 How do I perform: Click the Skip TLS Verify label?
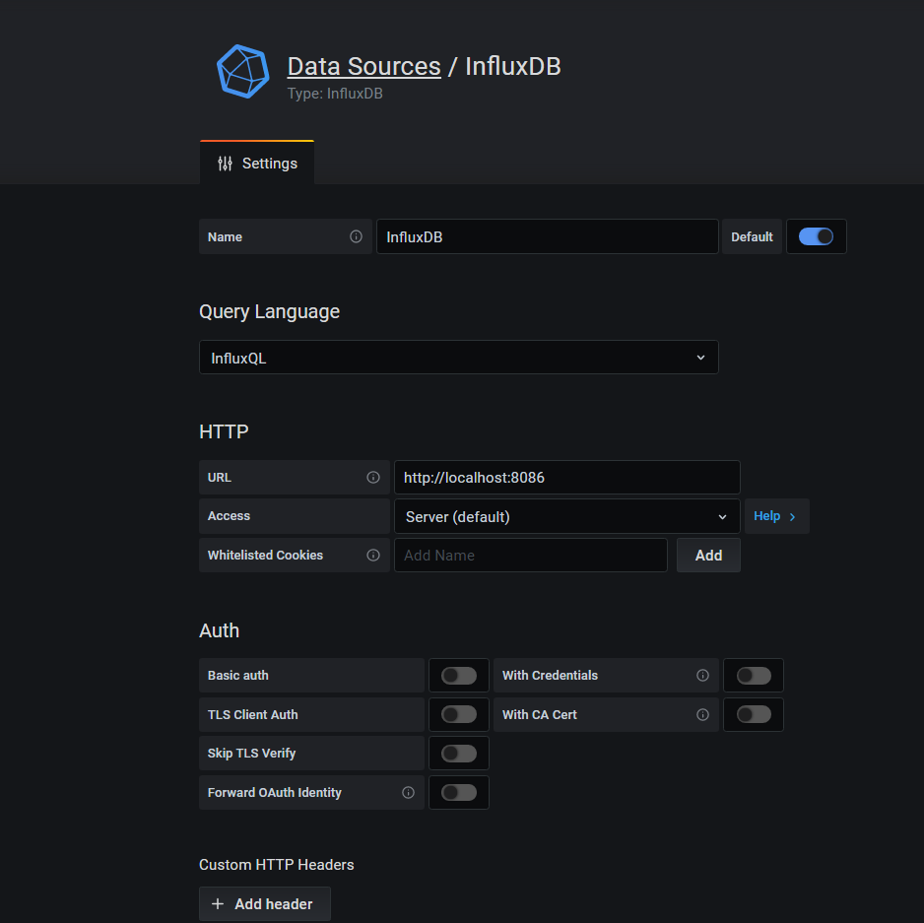251,754
